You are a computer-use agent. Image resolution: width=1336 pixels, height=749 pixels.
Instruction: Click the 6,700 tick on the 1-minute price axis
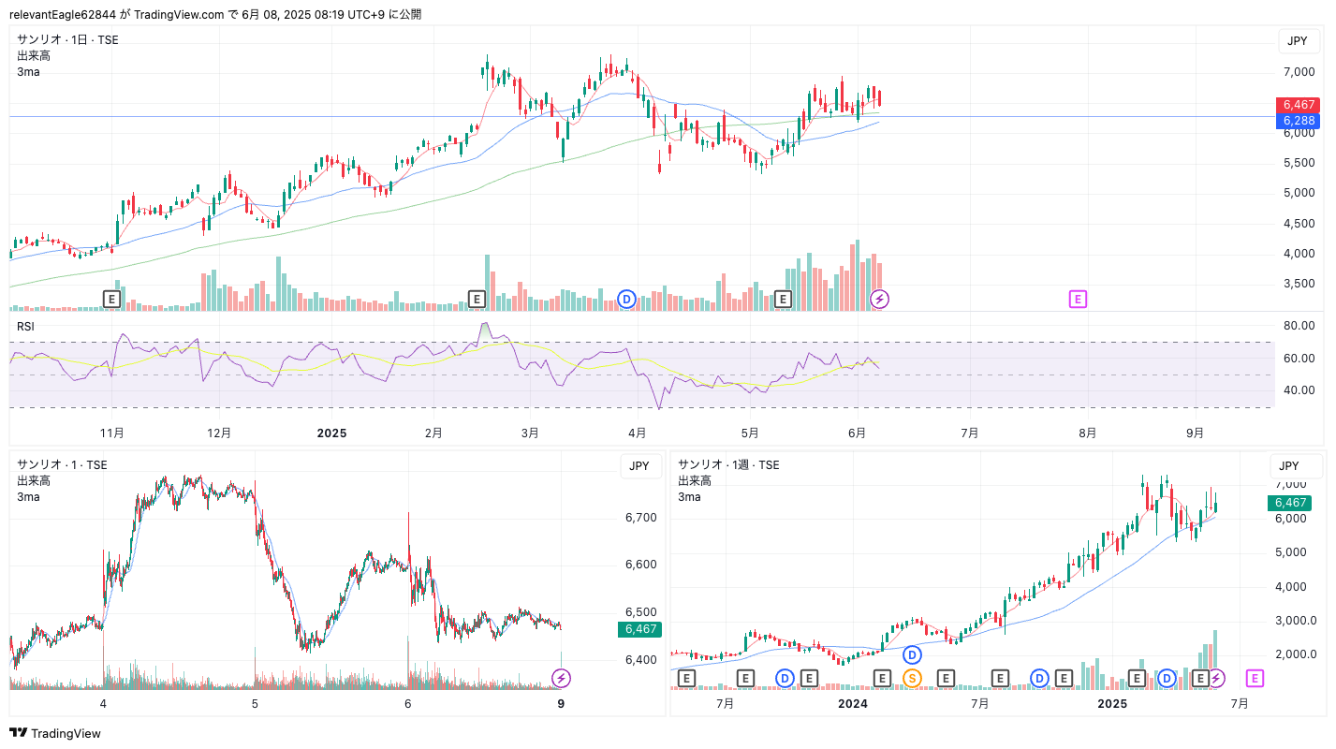pyautogui.click(x=641, y=517)
